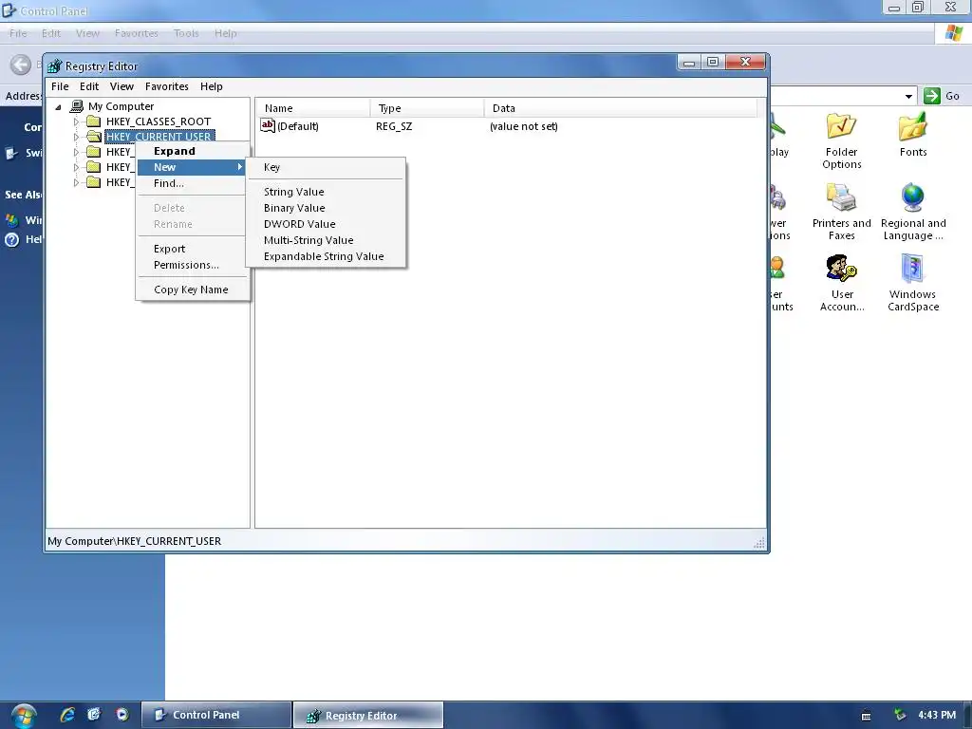Click the Windows flag logo in Control Panel

click(953, 33)
